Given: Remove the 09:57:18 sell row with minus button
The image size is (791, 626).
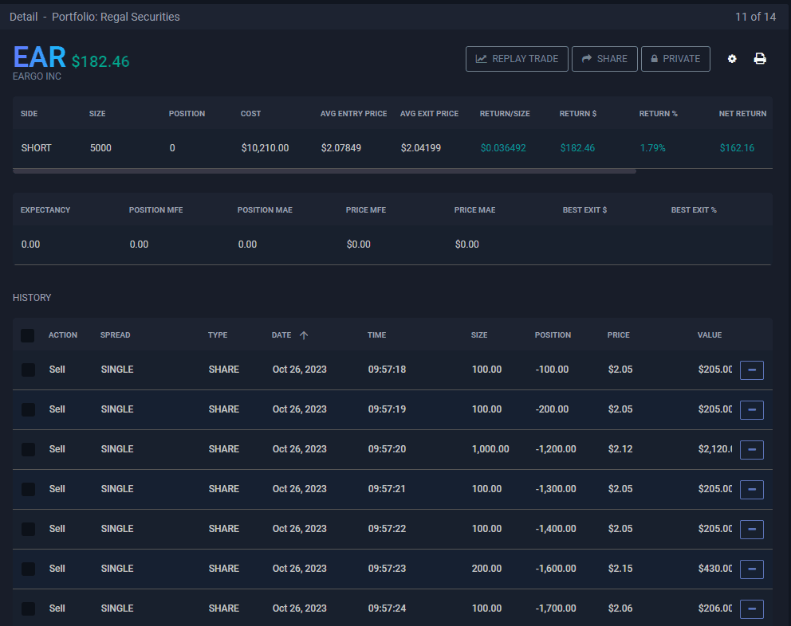Looking at the screenshot, I should pos(751,370).
